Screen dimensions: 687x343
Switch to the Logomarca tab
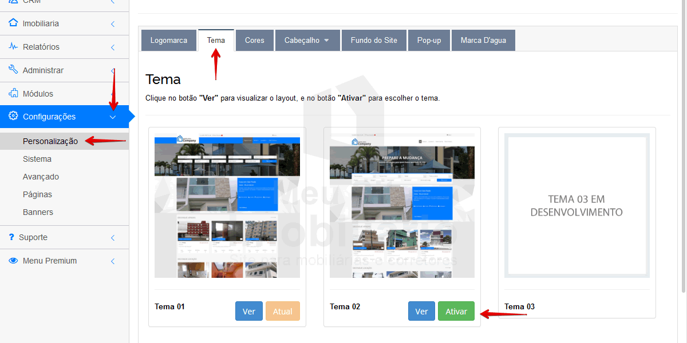point(168,41)
